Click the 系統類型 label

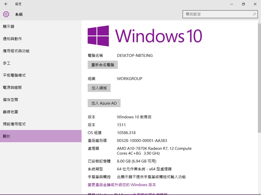pyautogui.click(x=95, y=169)
